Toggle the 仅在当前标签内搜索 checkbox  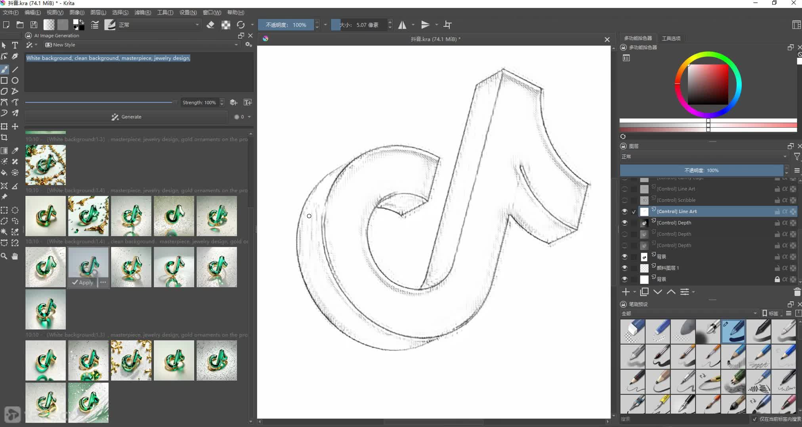755,419
